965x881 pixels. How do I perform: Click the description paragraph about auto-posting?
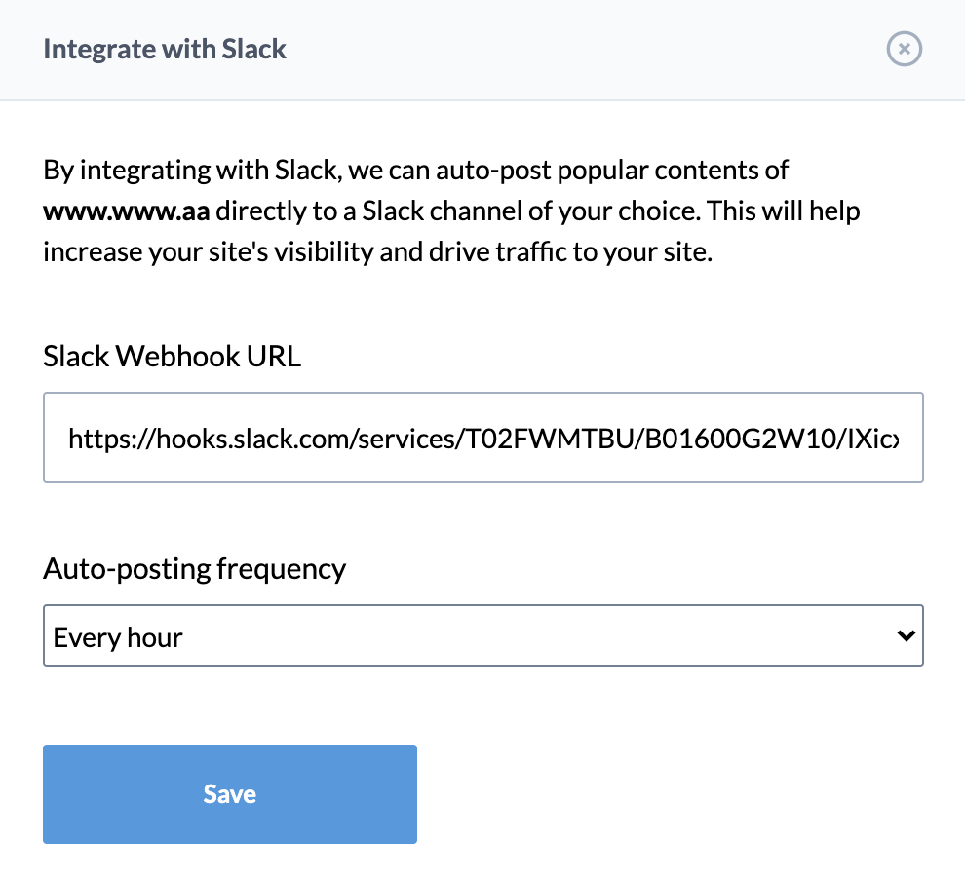click(x=451, y=211)
